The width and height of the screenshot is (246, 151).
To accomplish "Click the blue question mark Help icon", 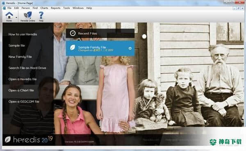I will click(x=41, y=15).
